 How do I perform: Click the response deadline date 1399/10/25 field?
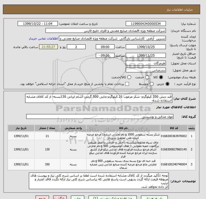[146, 47]
